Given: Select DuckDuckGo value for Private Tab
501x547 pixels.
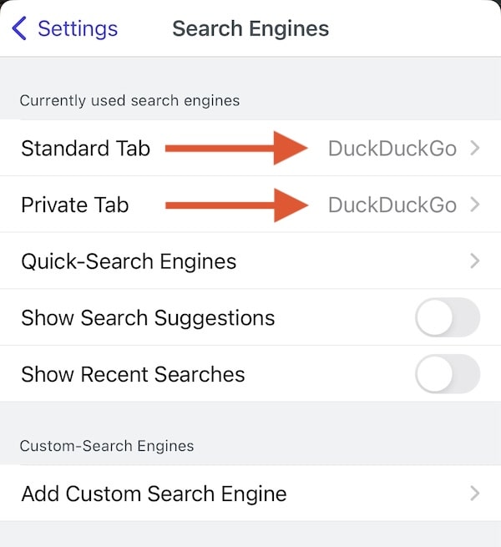Looking at the screenshot, I should 392,205.
